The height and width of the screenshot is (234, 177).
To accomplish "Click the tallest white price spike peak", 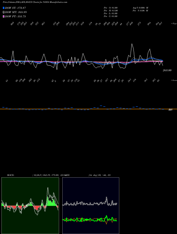I will (132, 44).
